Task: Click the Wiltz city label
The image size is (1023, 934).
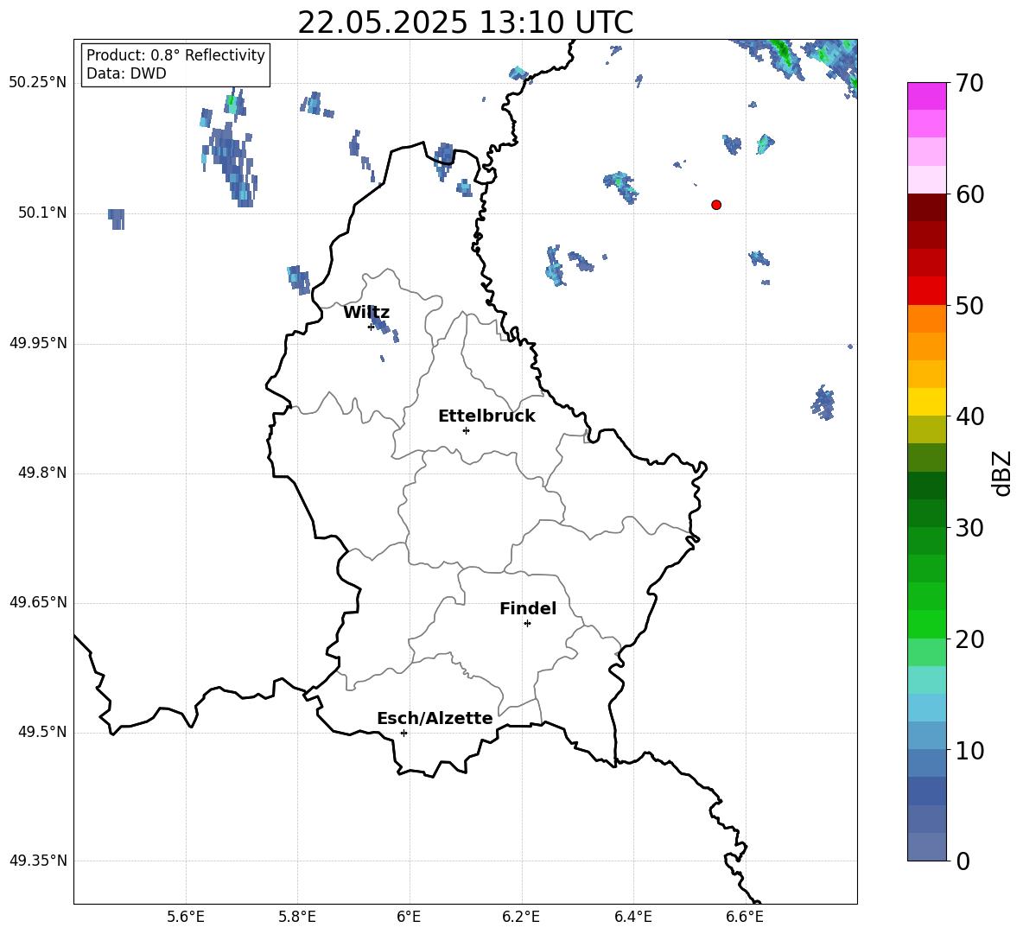Action: coord(366,313)
